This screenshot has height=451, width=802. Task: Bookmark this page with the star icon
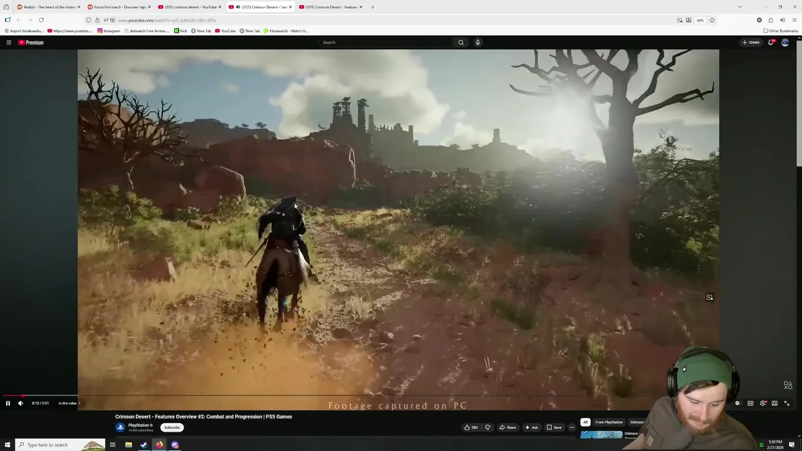point(712,20)
